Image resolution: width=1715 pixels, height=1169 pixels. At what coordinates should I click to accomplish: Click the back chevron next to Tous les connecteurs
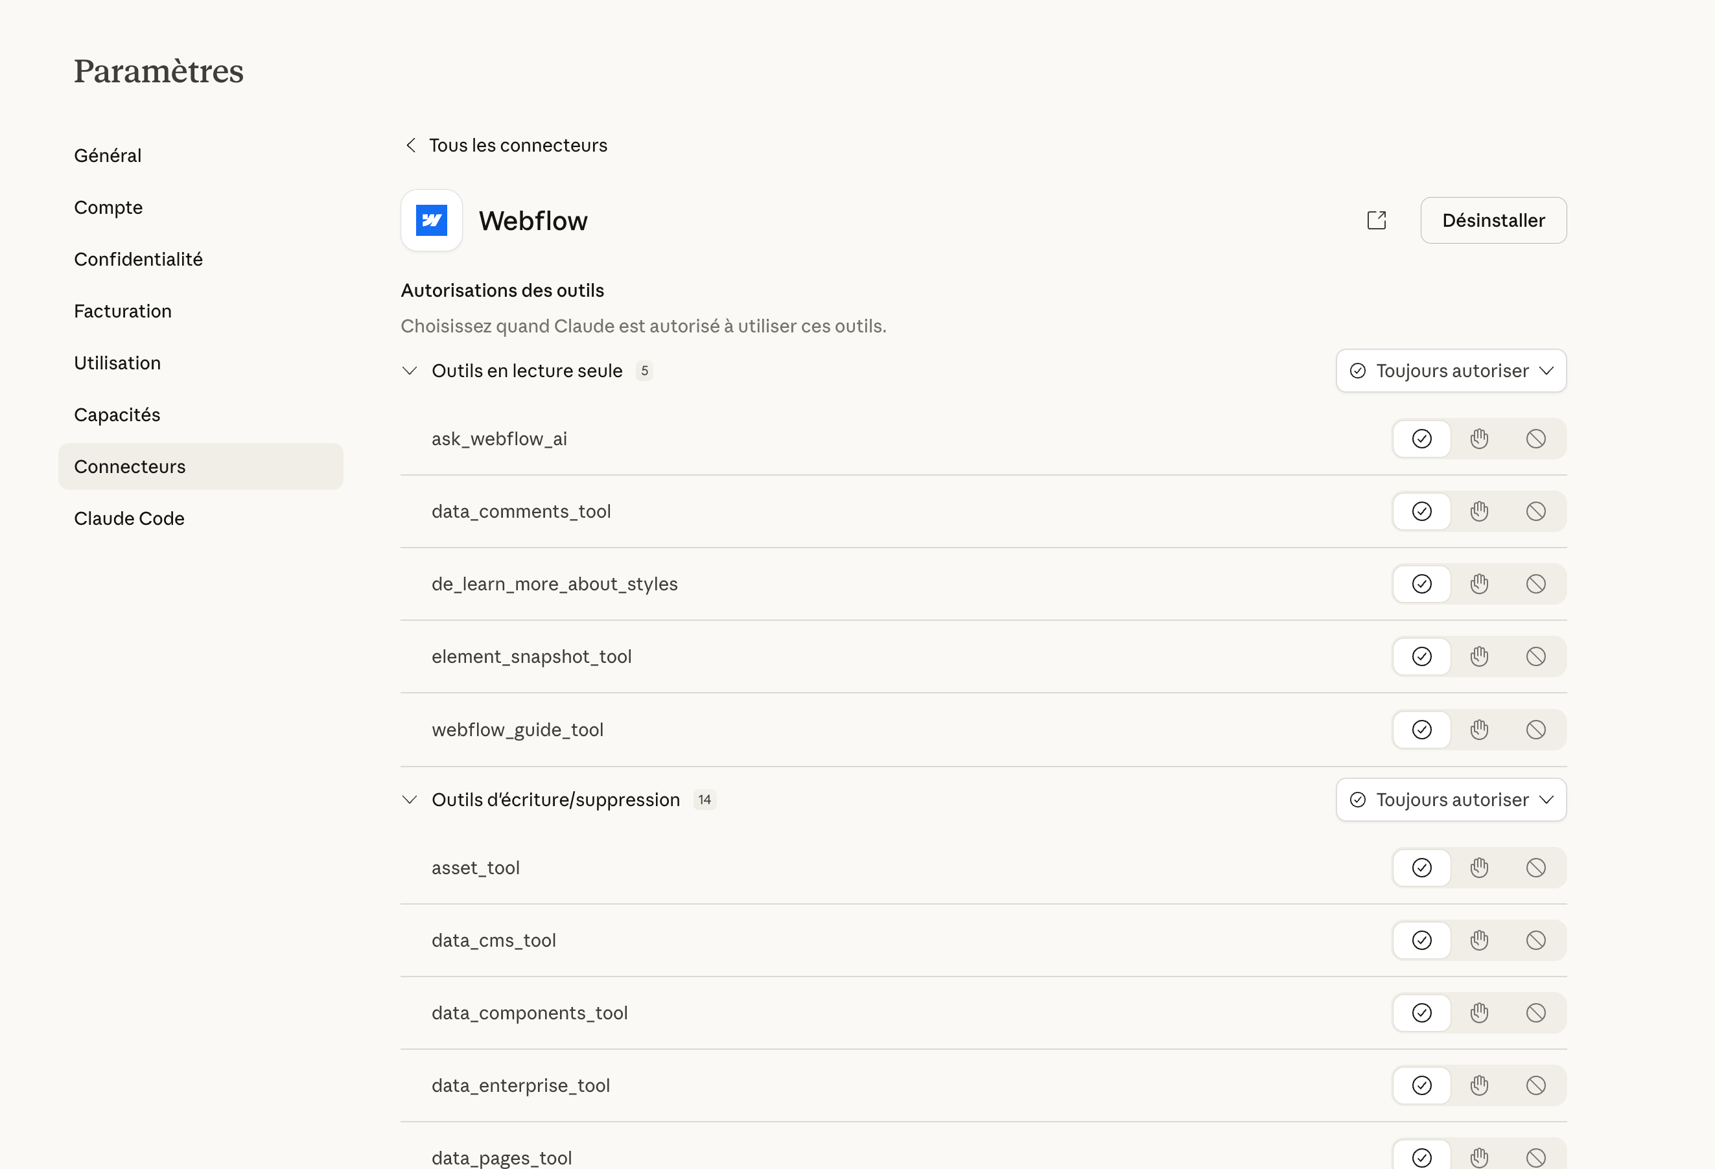click(x=411, y=145)
